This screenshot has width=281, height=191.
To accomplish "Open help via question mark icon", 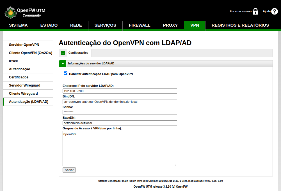I will [x=274, y=11].
